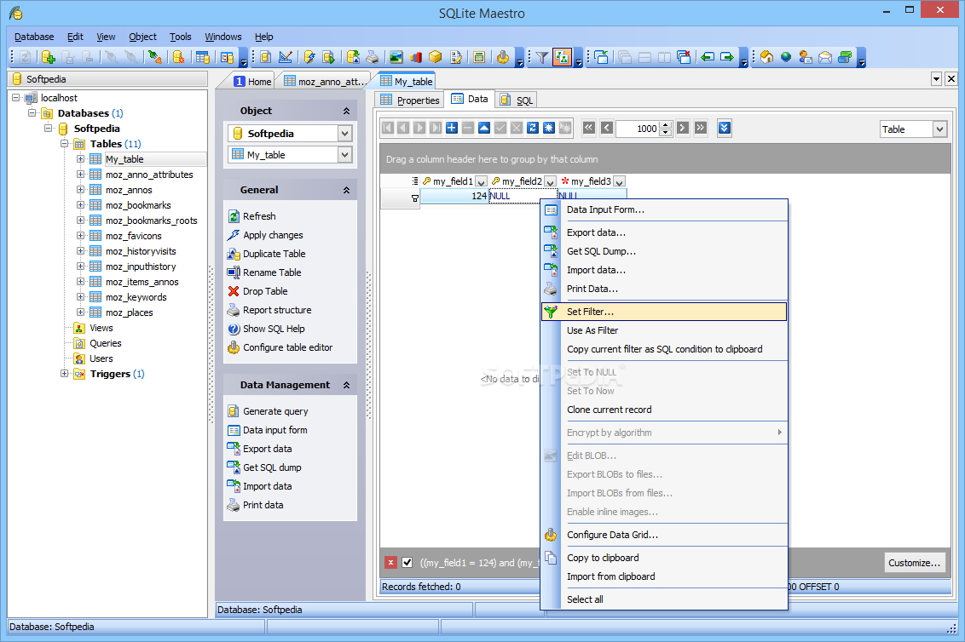This screenshot has height=642, width=965.
Task: Click the house home page toolbar icon
Action: 766,57
